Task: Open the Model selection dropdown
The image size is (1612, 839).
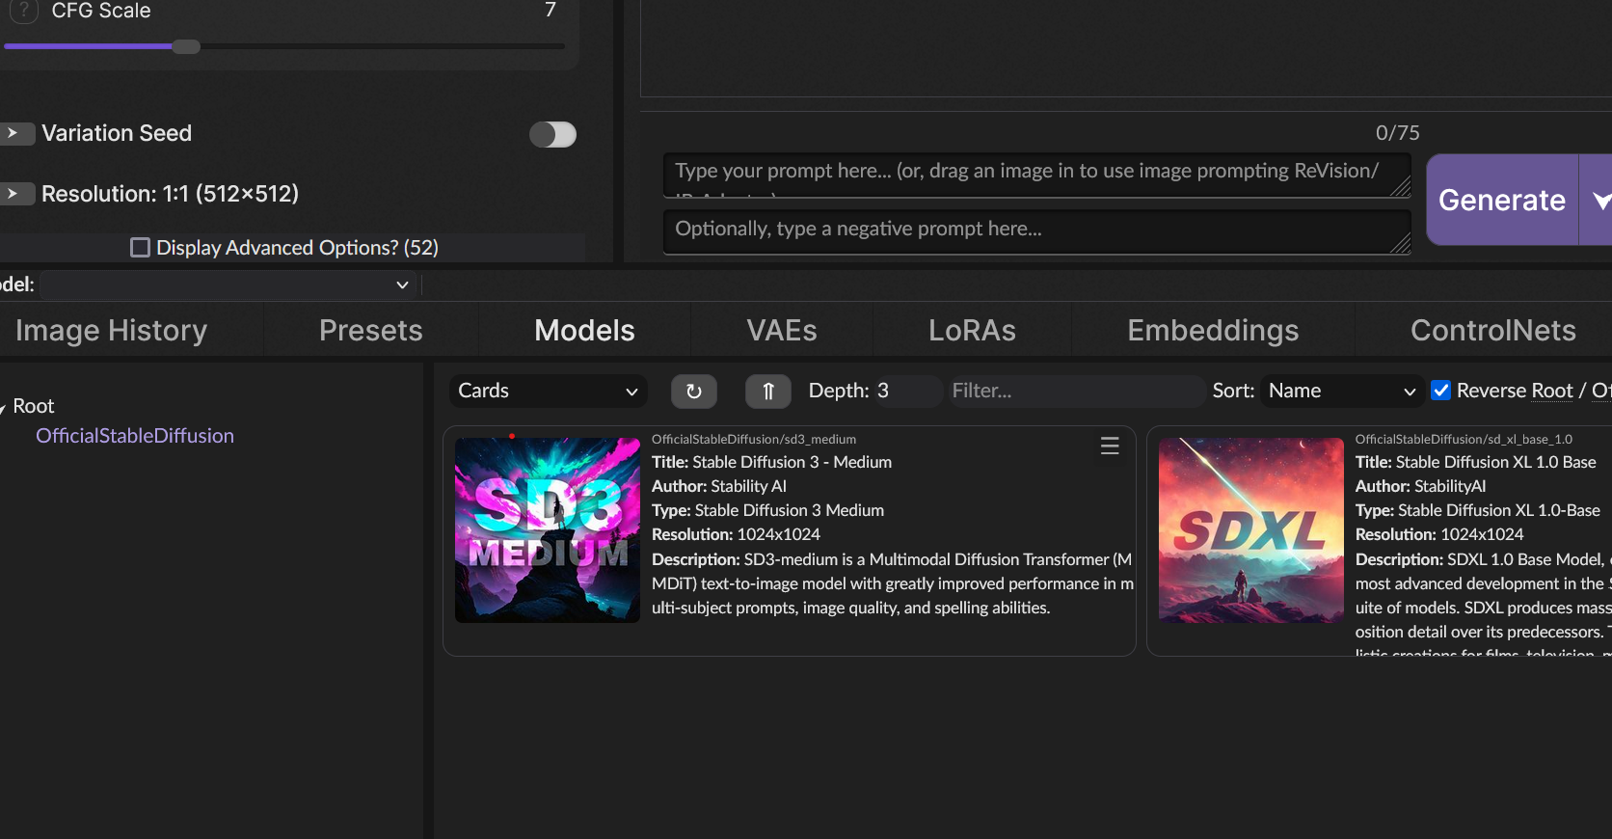Action: [x=228, y=284]
